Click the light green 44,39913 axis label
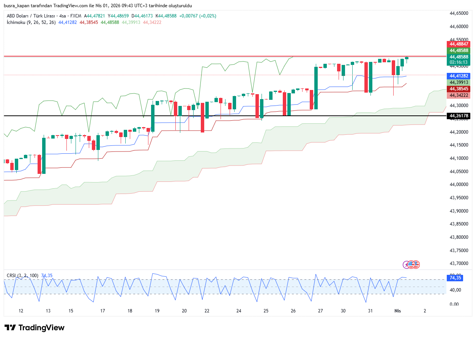Screen dimensions: 476x339 point(459,82)
